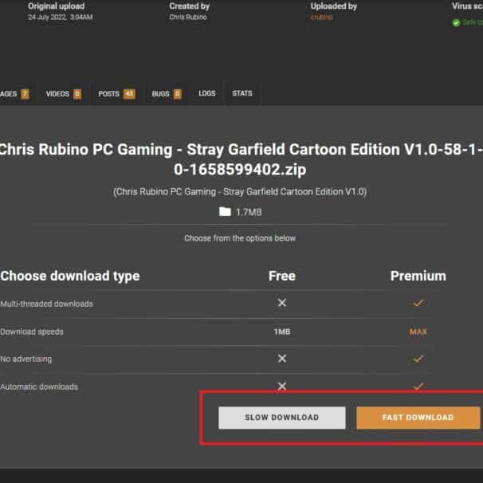Click the Bugs count badge
The width and height of the screenshot is (483, 483).
(x=178, y=93)
